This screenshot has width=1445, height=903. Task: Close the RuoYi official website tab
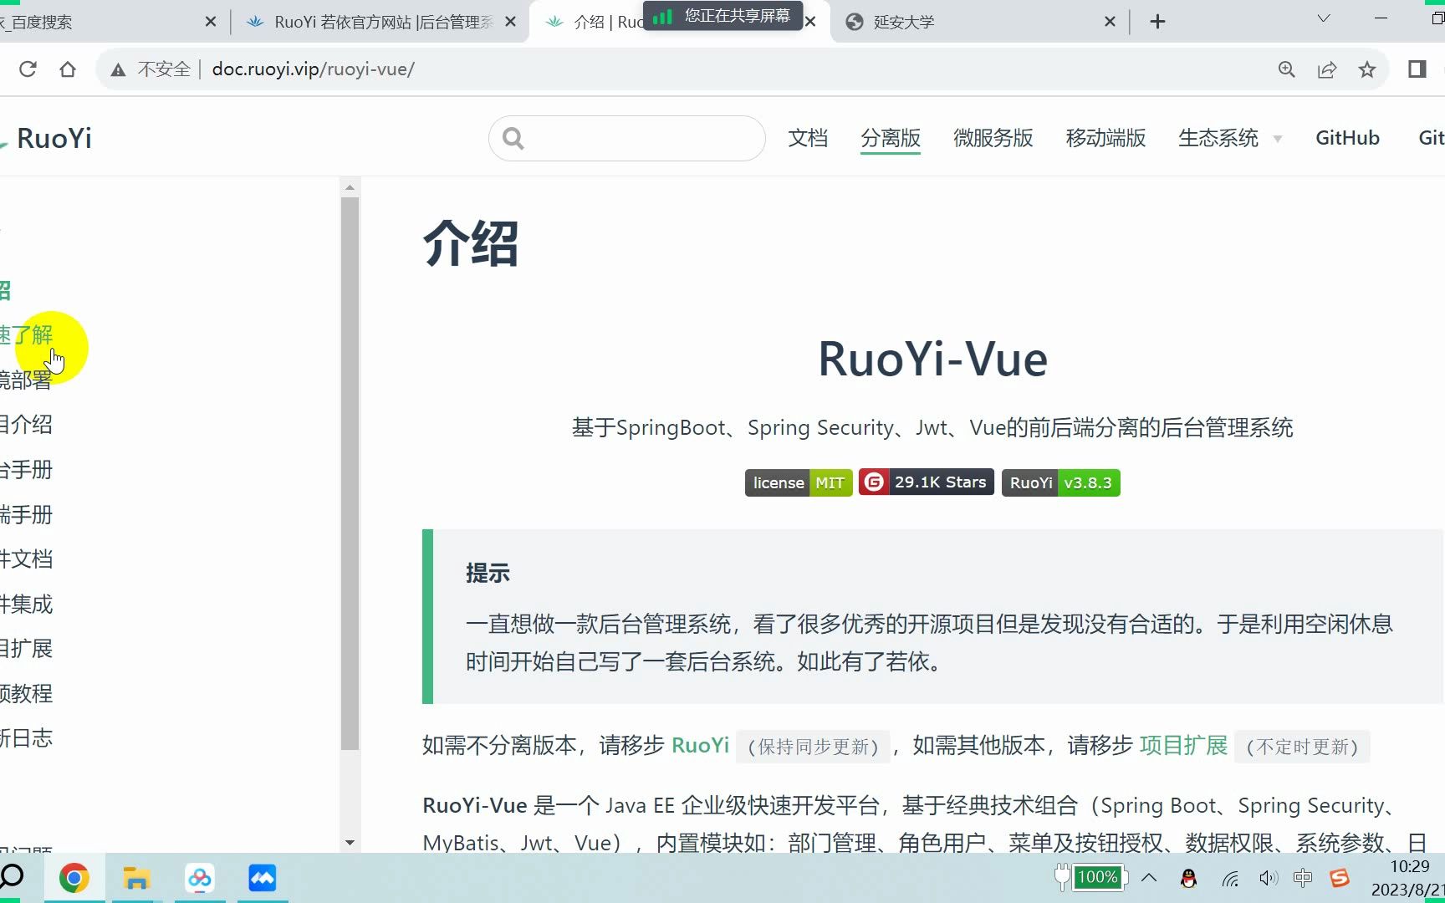click(511, 22)
